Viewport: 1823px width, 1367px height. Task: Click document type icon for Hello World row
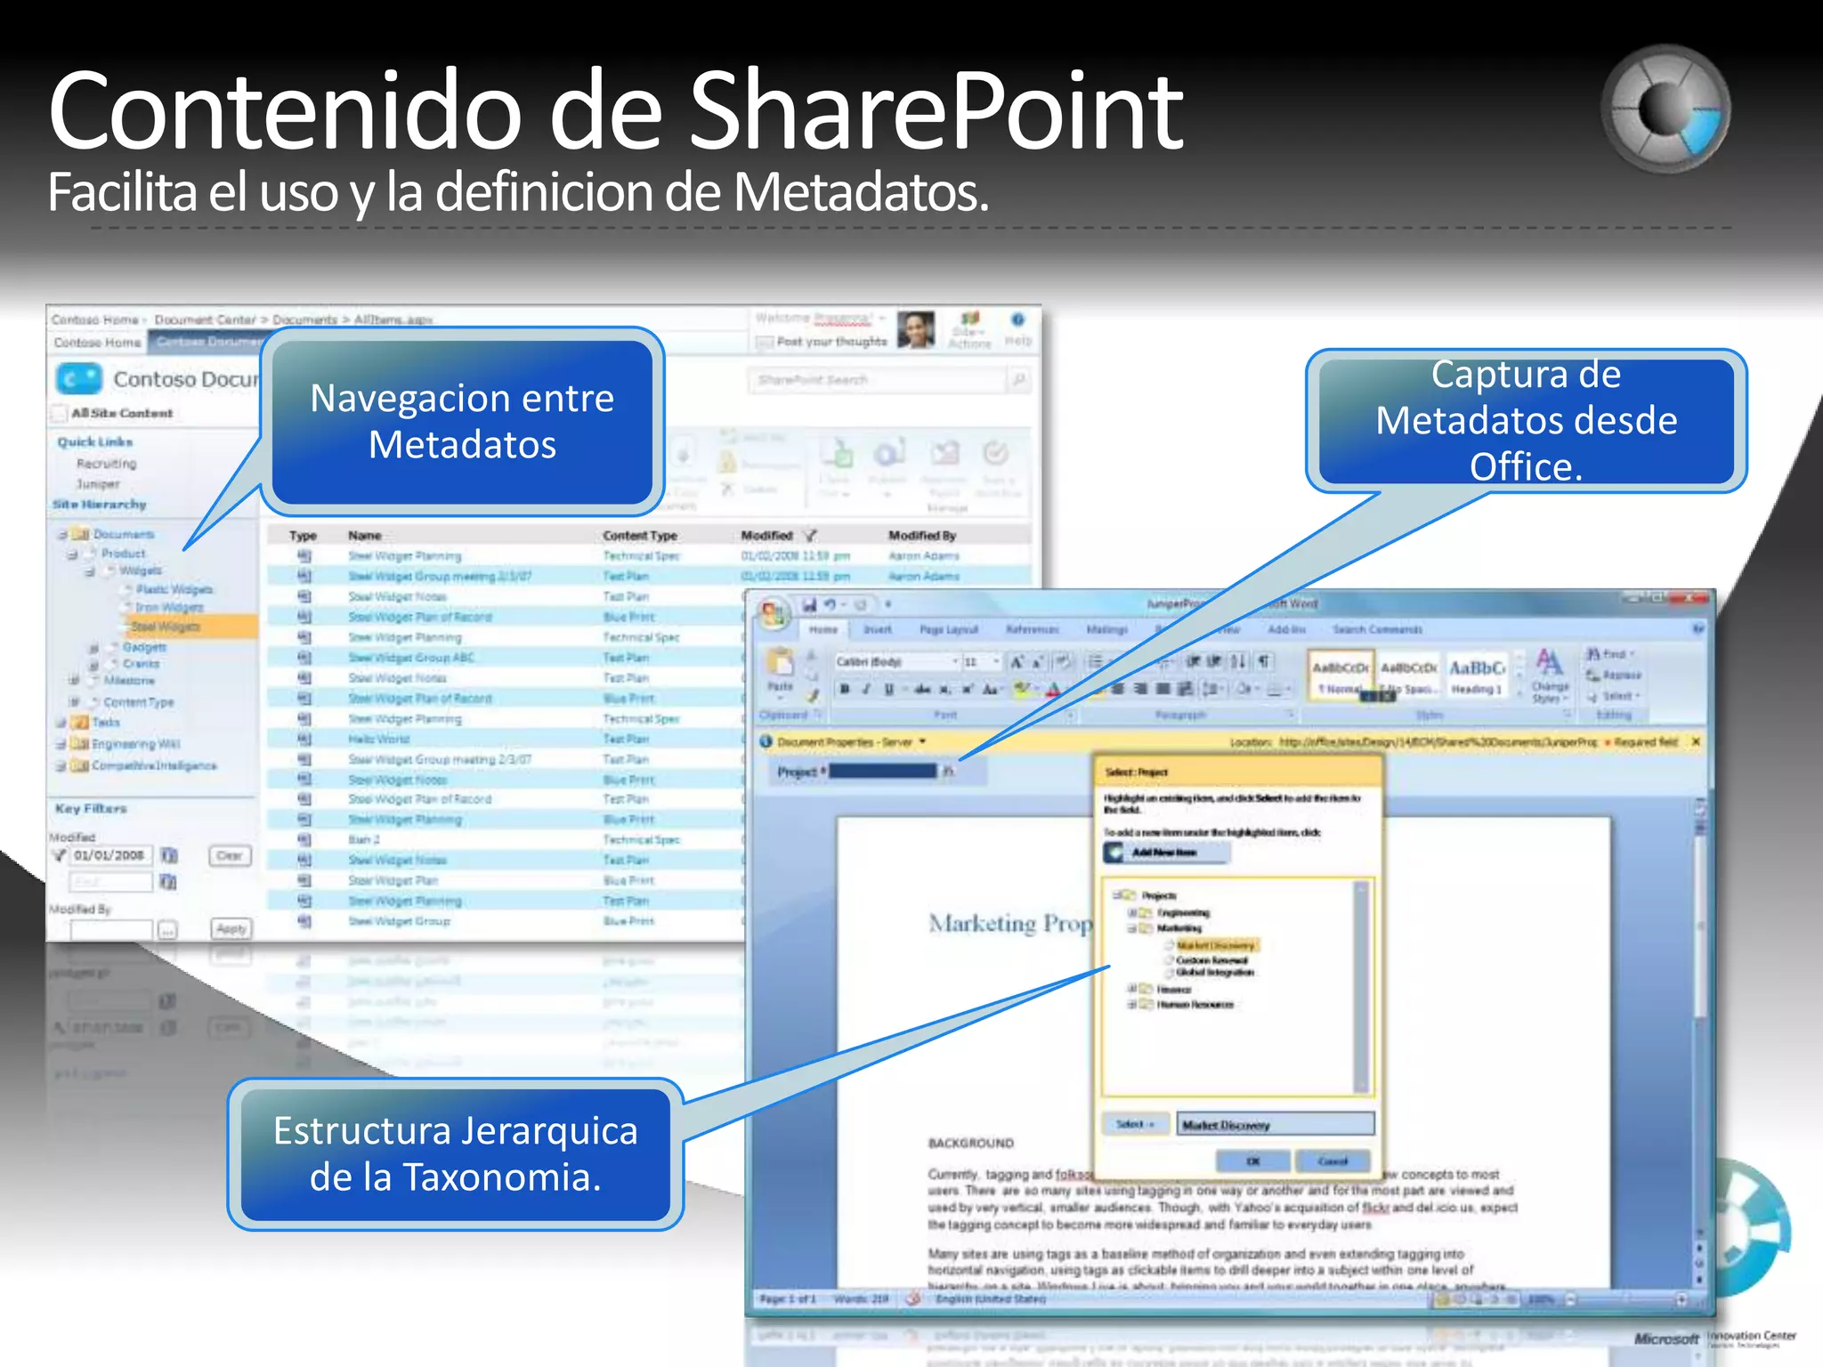304,739
